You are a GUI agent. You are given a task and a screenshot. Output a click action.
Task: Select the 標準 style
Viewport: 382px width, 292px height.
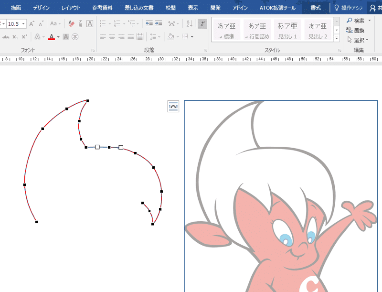[226, 30]
